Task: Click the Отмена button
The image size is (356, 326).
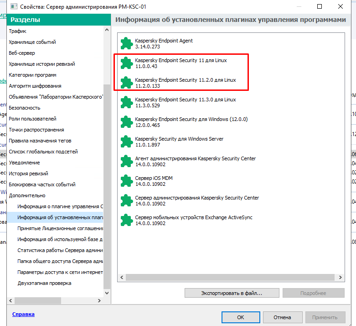Action: tap(283, 317)
